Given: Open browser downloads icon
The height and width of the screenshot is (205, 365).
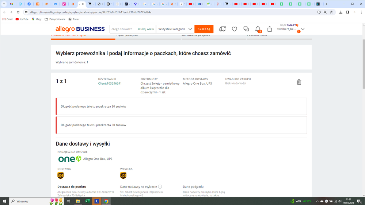Looking at the screenshot, I should 341,12.
